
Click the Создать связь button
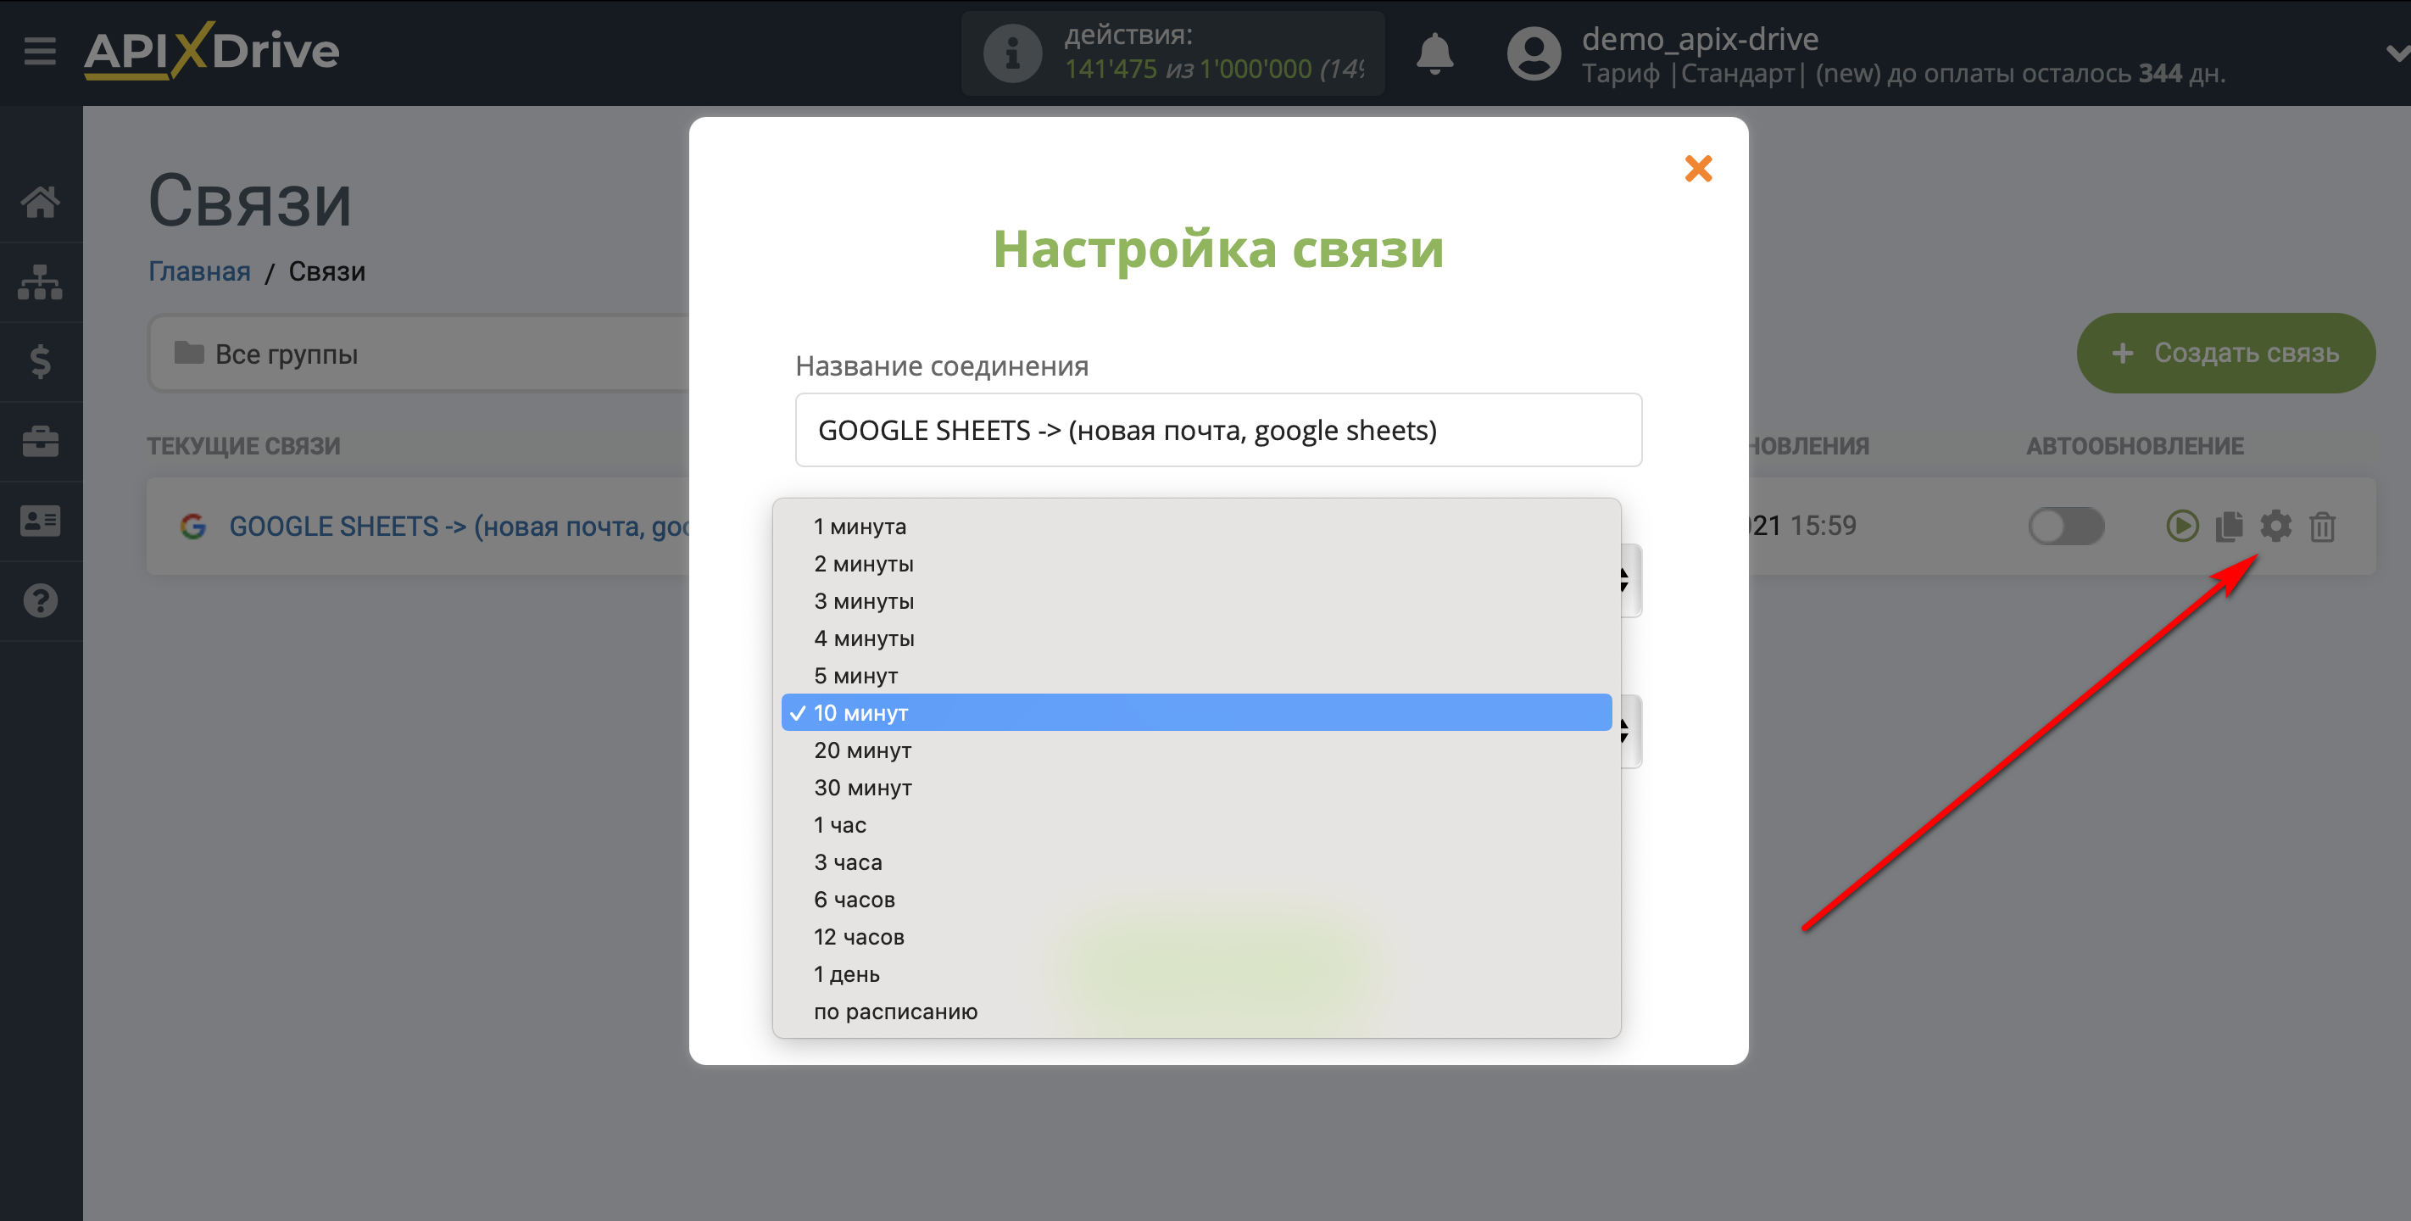pos(2224,353)
